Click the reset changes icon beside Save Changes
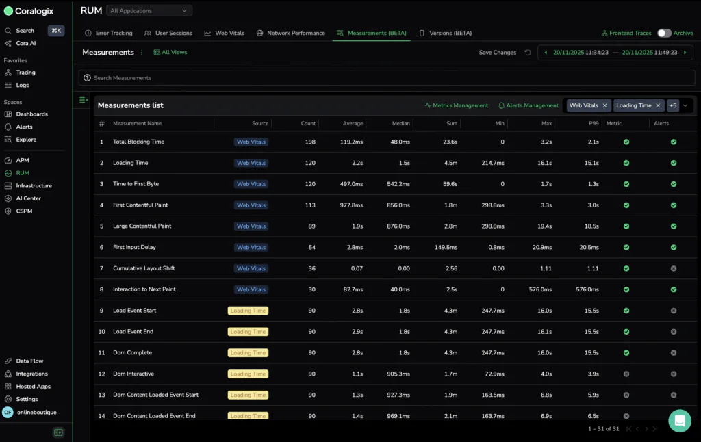 [x=527, y=53]
